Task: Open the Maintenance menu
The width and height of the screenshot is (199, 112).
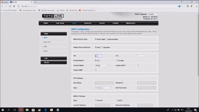Action: (x=131, y=23)
